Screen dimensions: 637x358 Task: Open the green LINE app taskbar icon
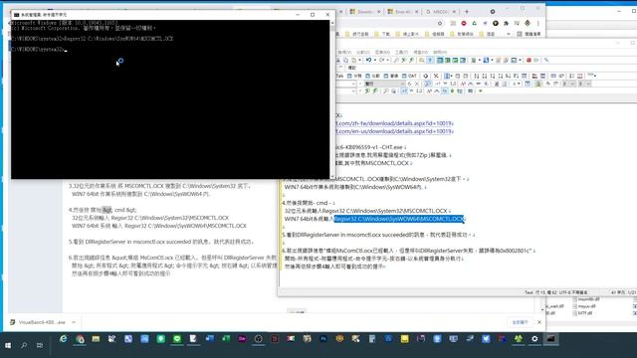tap(177, 339)
